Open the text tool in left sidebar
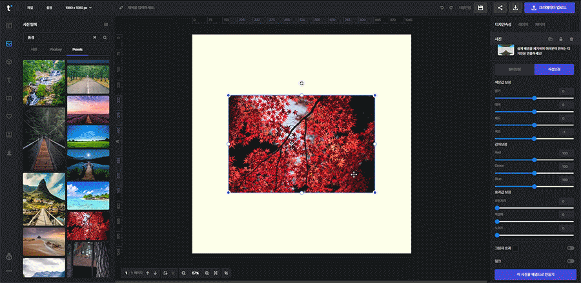Image resolution: width=581 pixels, height=283 pixels. click(x=9, y=79)
